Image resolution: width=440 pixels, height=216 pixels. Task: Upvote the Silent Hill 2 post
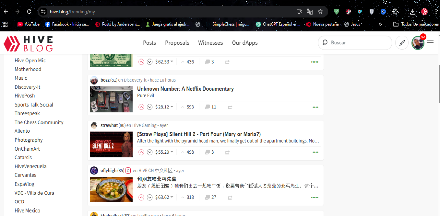[141, 152]
